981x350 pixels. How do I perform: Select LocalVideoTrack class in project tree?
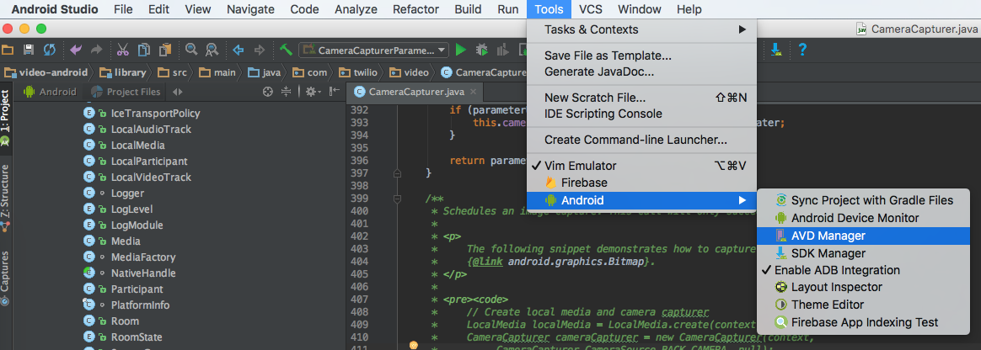[151, 177]
